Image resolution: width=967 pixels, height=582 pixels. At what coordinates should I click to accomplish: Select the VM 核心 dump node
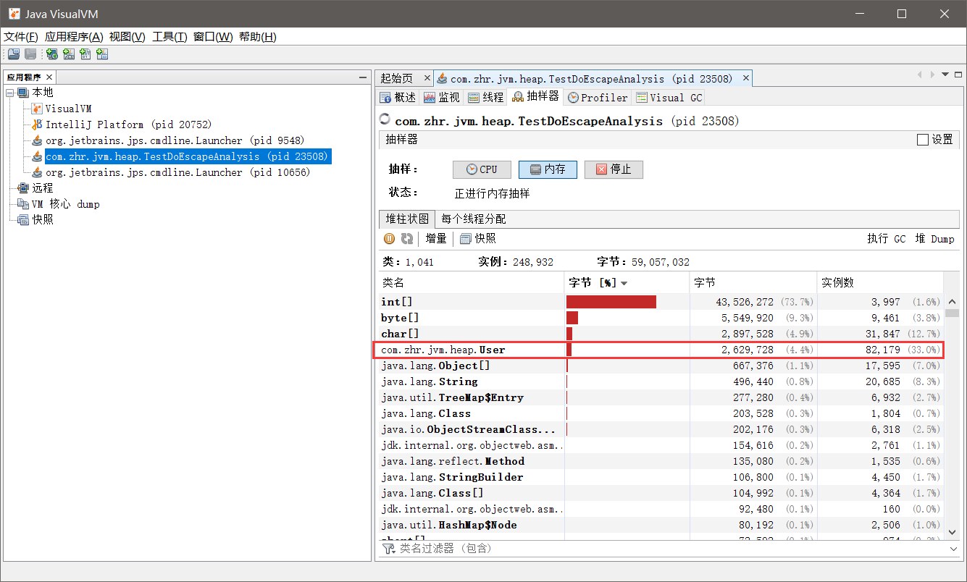click(x=66, y=204)
